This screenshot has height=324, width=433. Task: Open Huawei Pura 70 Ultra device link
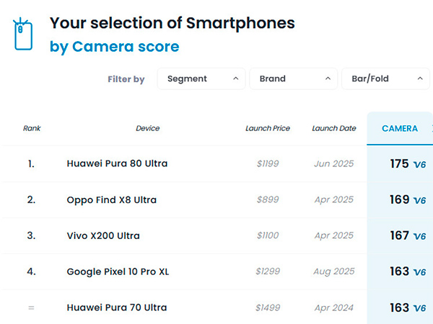[x=117, y=307]
